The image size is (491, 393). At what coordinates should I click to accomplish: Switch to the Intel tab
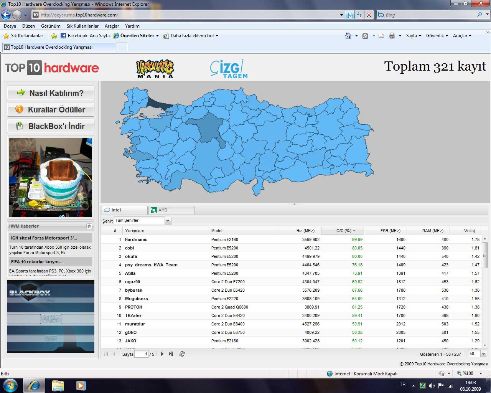tap(125, 210)
